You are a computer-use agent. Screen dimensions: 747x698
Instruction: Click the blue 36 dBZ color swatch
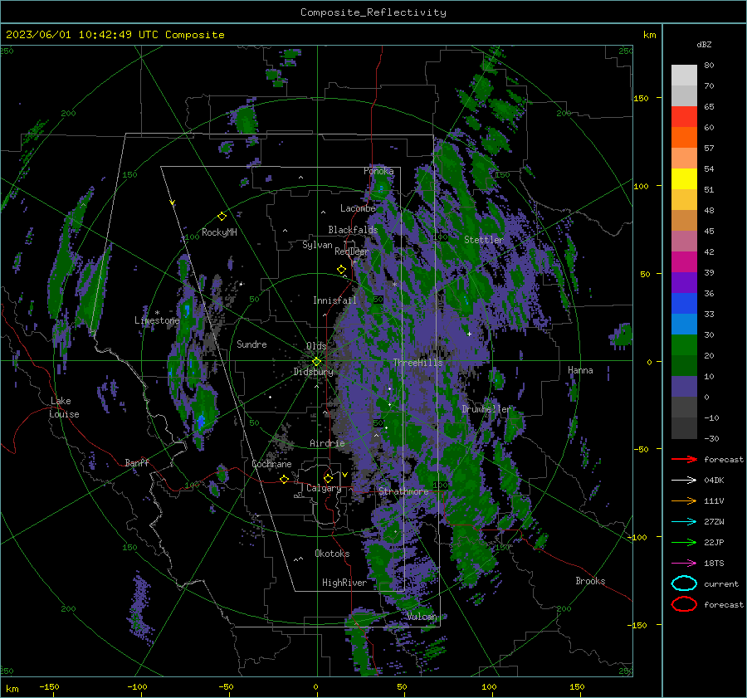pos(684,303)
